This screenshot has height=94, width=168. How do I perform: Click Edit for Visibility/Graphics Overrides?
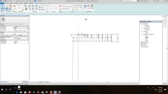pyautogui.click(x=21, y=35)
